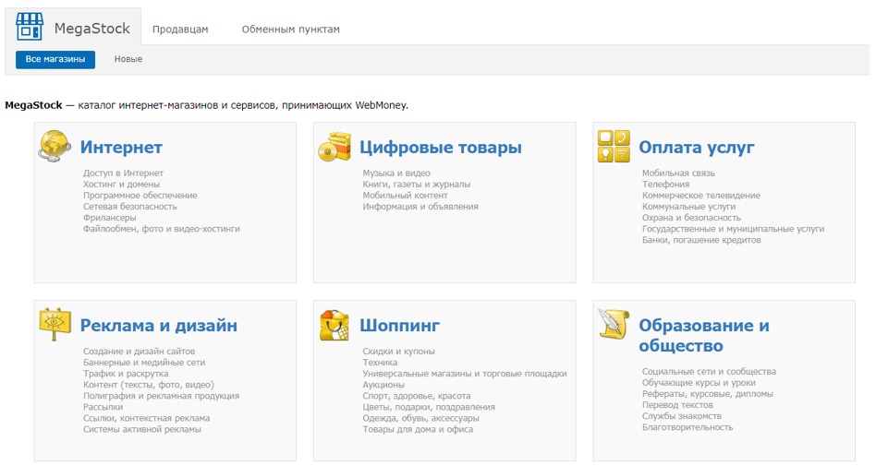The height and width of the screenshot is (466, 876).
Task: Click the MegaStock brand name
Action: (92, 29)
